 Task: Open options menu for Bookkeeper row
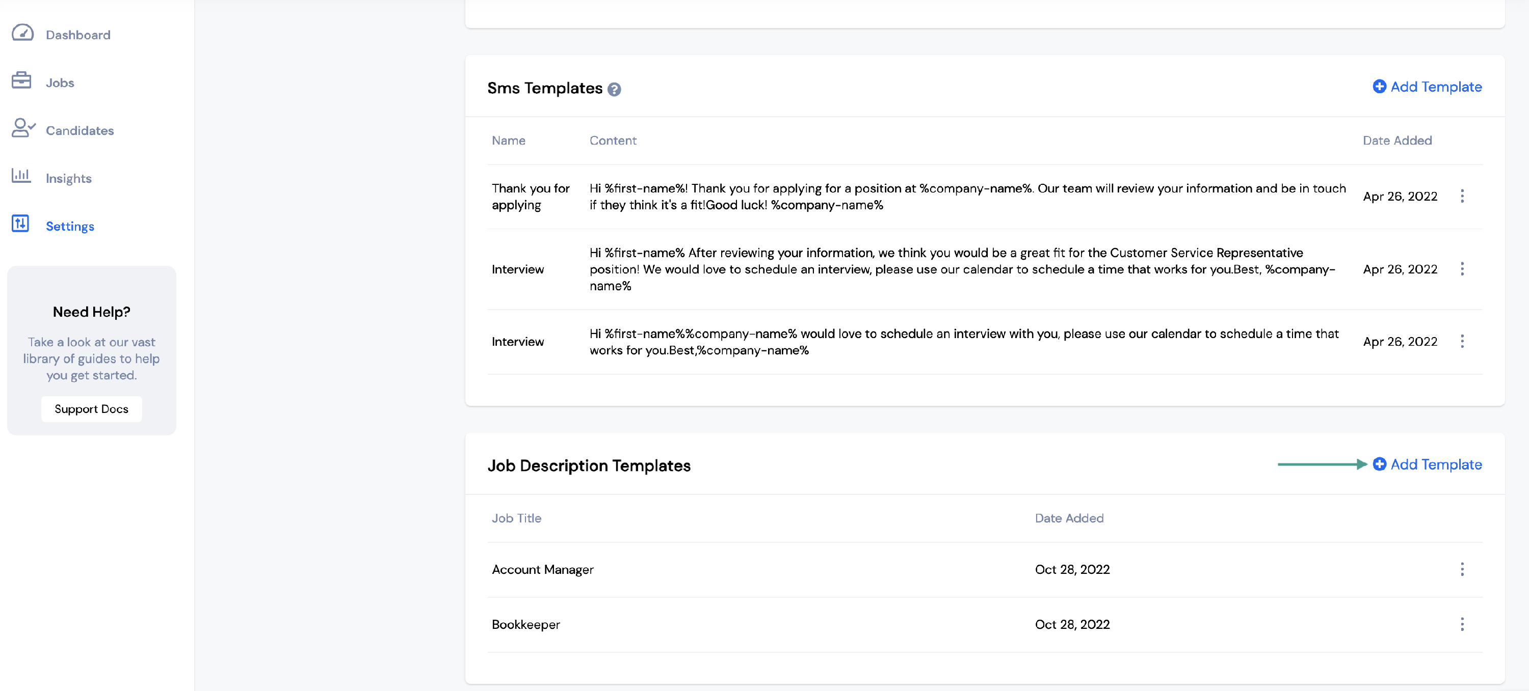click(x=1462, y=625)
